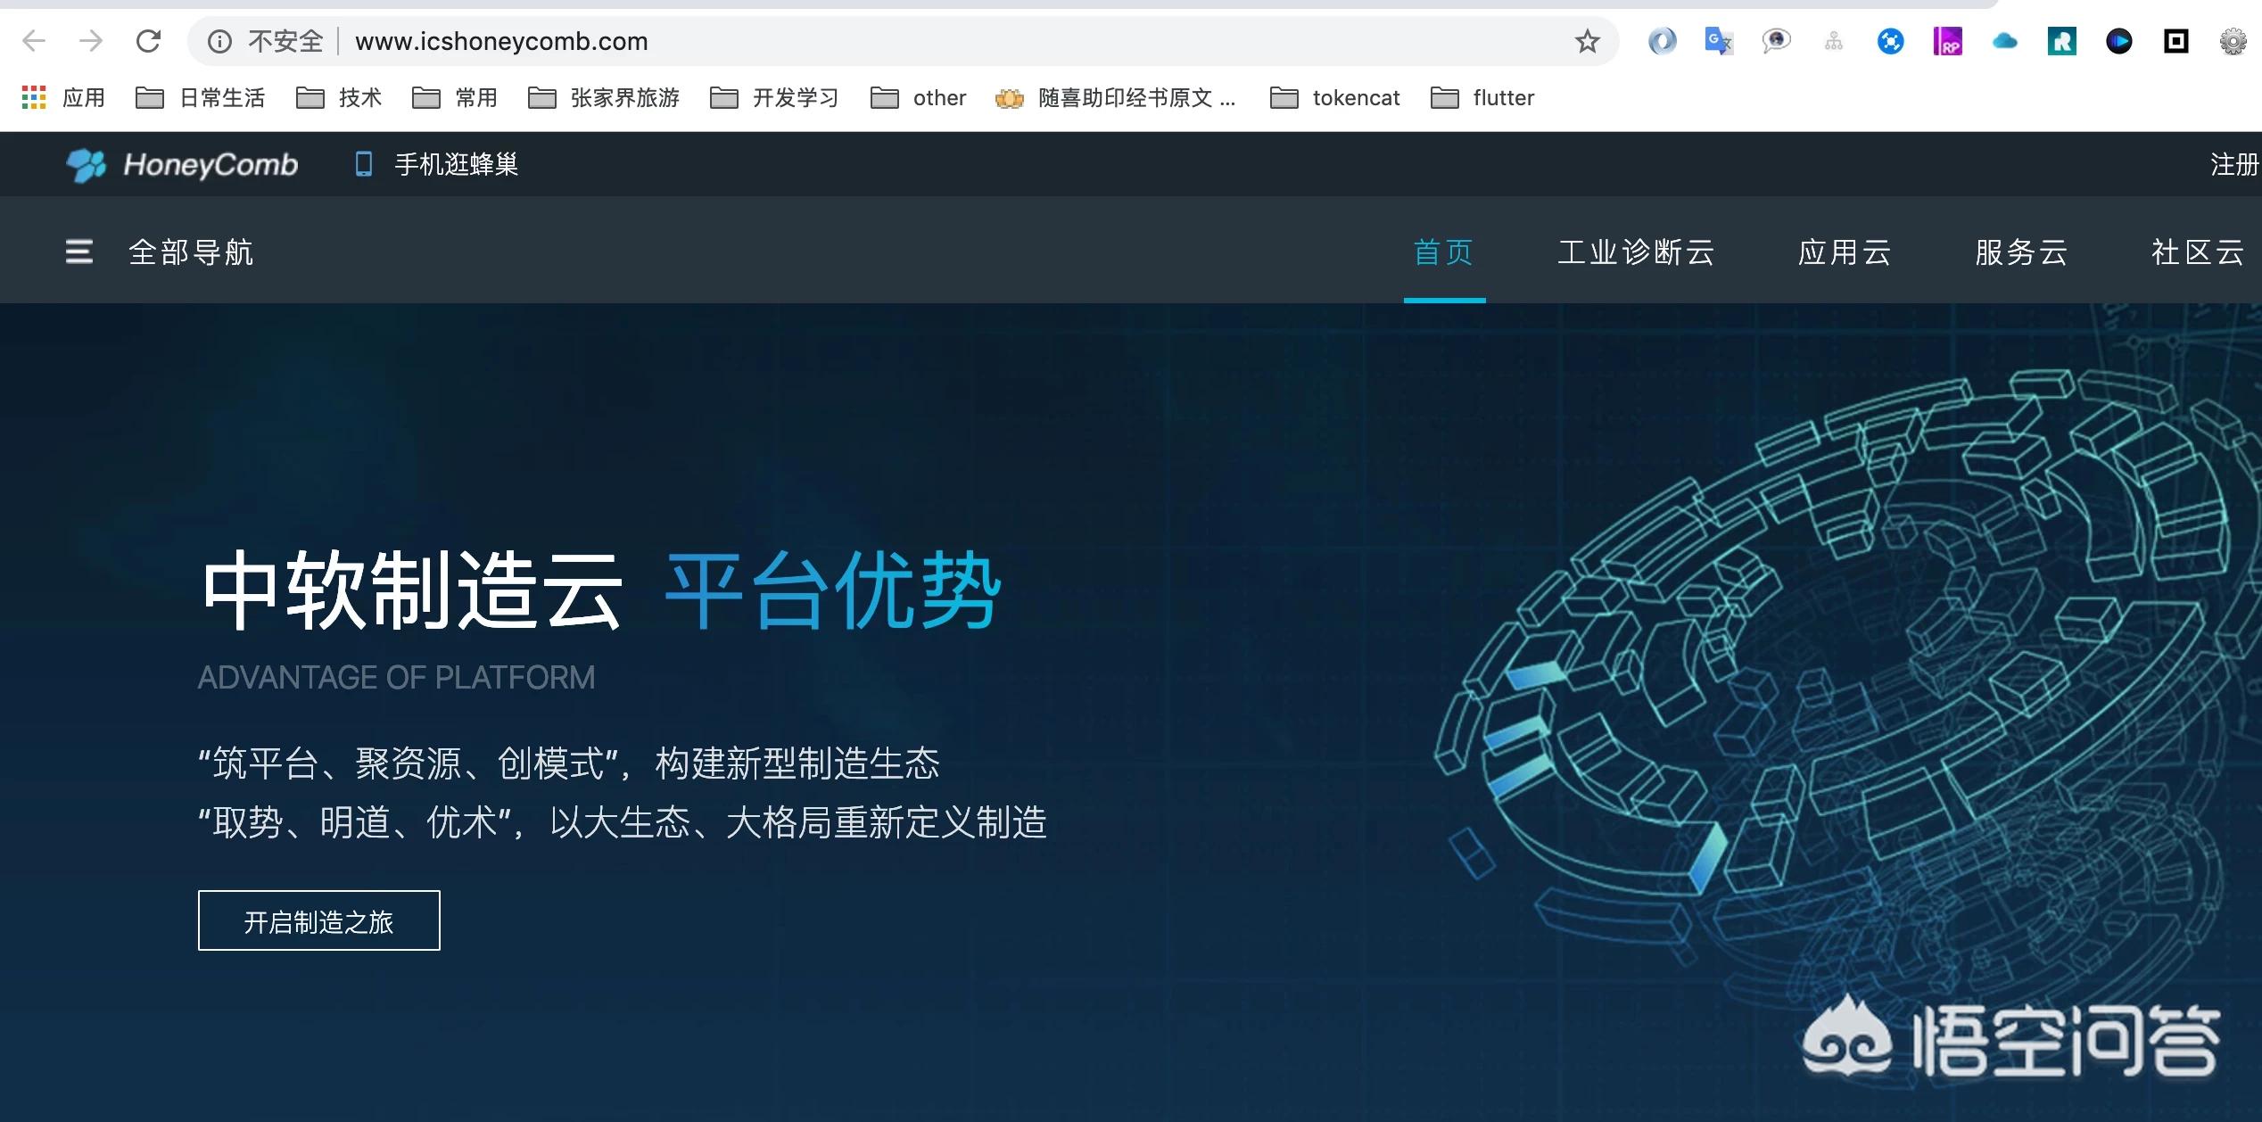2262x1122 pixels.
Task: Open the purple RP extension icon
Action: pyautogui.click(x=1947, y=41)
